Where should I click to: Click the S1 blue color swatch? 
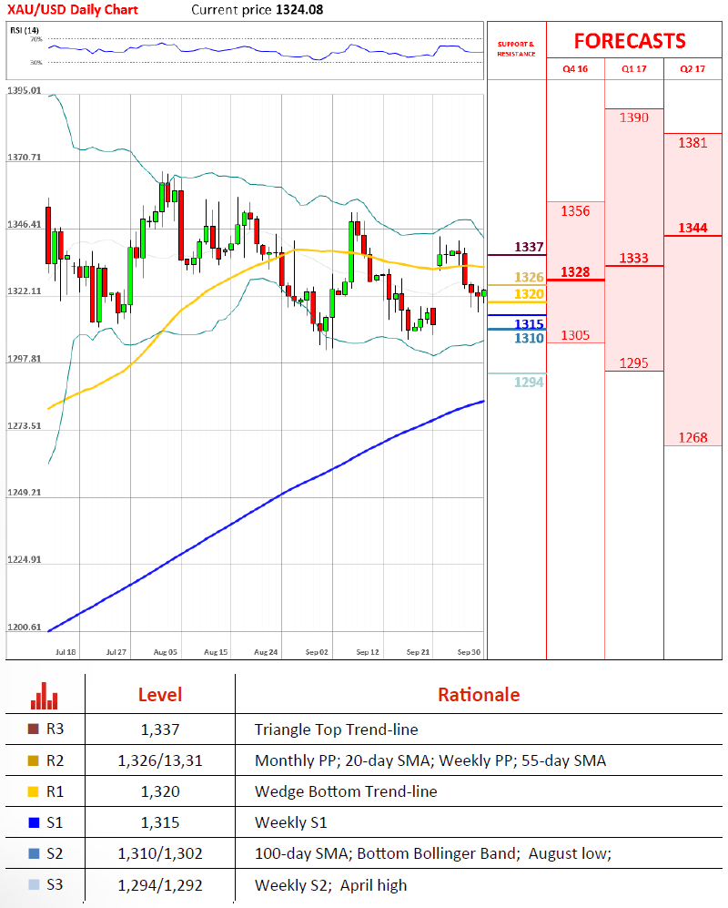pos(33,822)
